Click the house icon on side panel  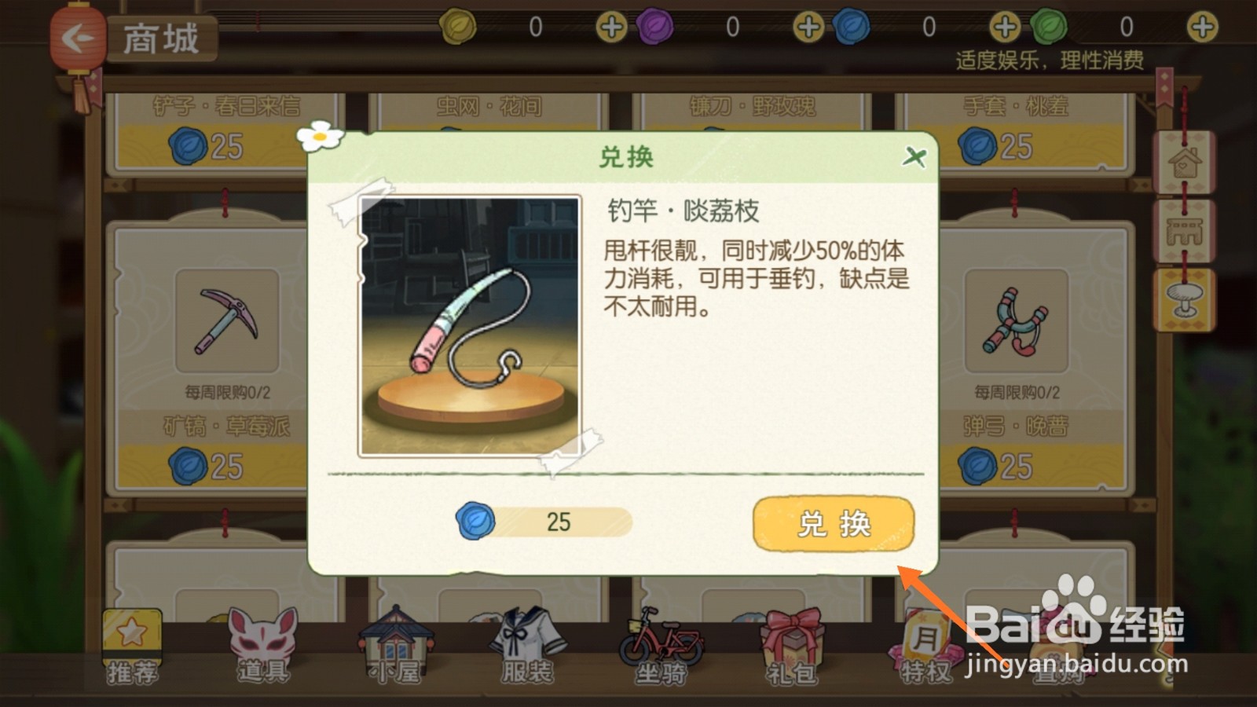click(1185, 163)
